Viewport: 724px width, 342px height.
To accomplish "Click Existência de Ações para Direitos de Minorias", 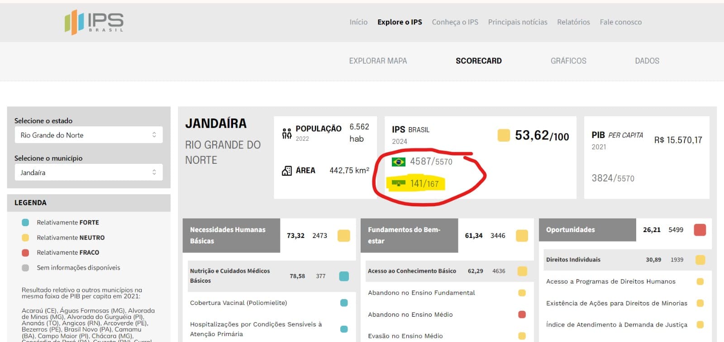I will click(x=617, y=303).
